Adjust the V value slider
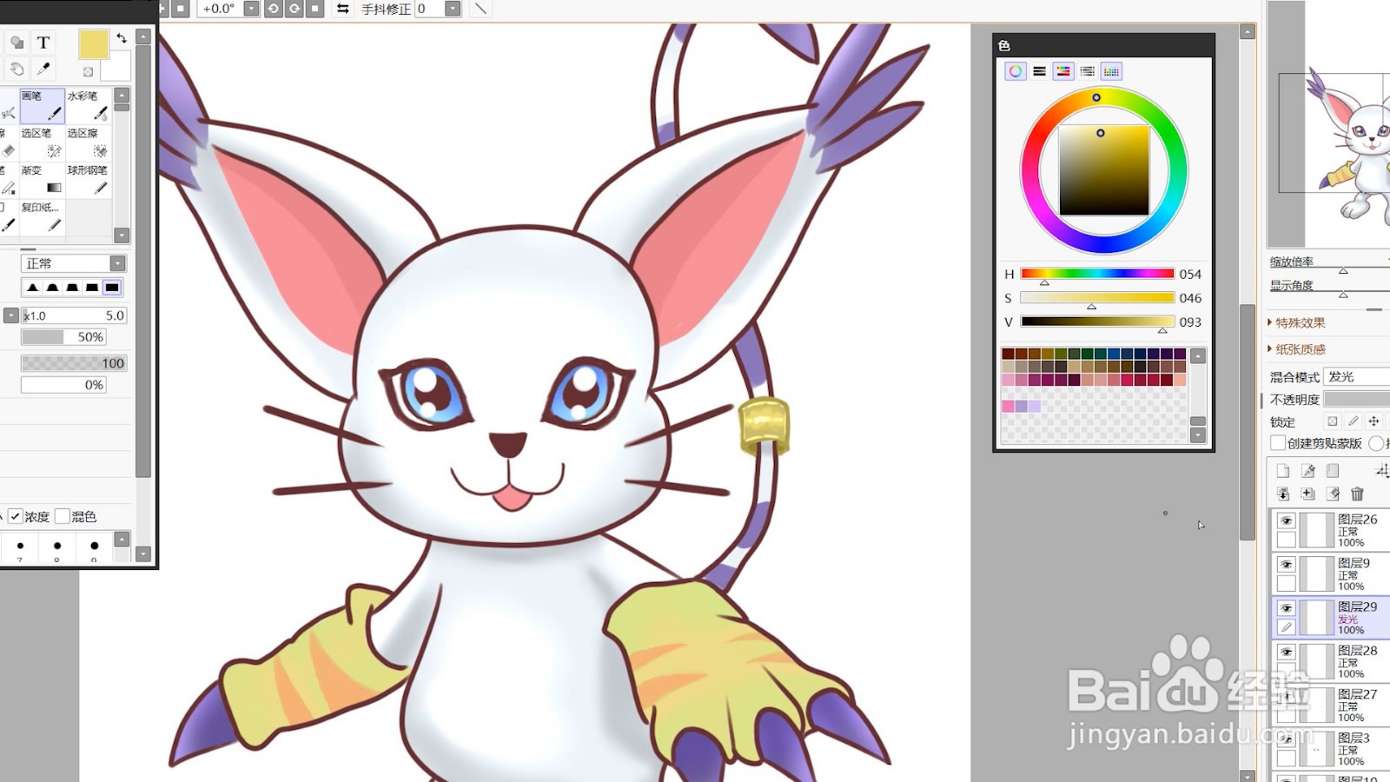Screen dimensions: 1390x782 (x=1097, y=321)
